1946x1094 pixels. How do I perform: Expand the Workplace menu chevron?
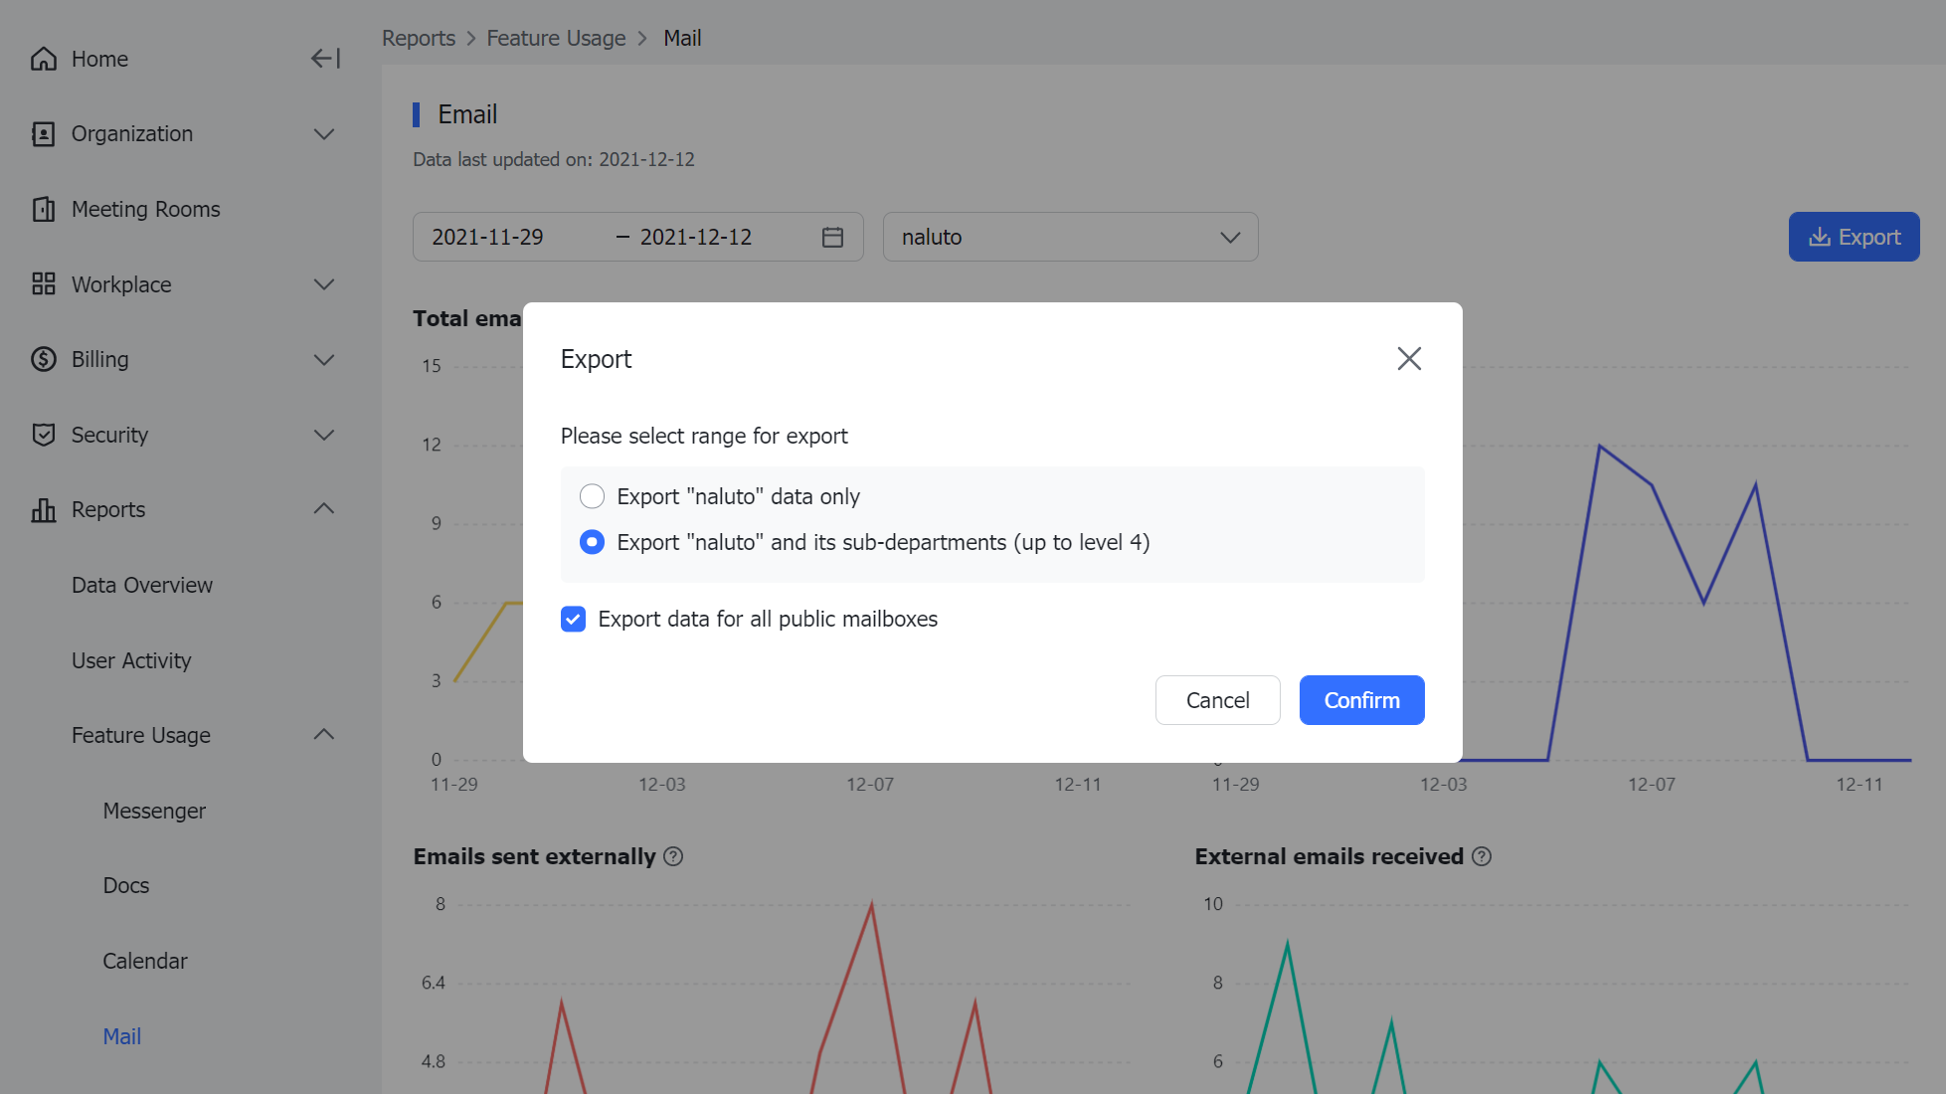pyautogui.click(x=324, y=284)
